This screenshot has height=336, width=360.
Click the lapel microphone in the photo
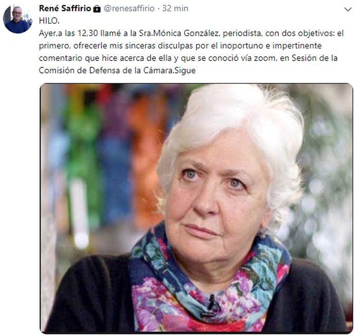click(212, 305)
